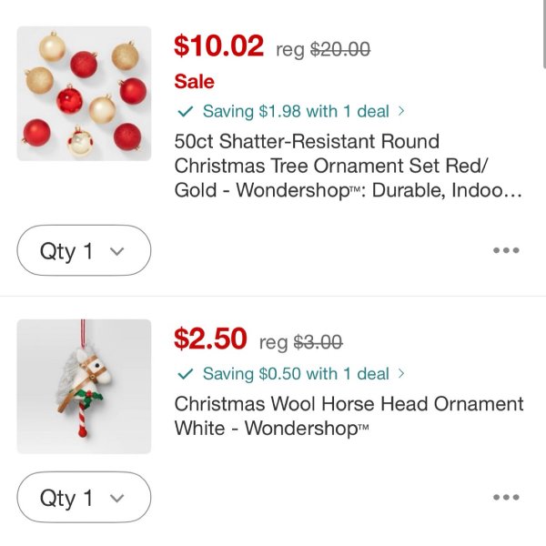Open more options for the Horse Head Ornament
The image size is (546, 546).
(x=505, y=497)
